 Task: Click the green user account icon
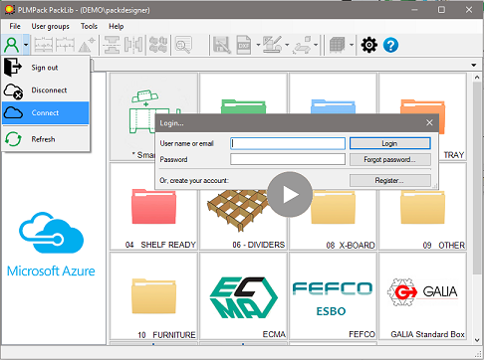point(12,45)
